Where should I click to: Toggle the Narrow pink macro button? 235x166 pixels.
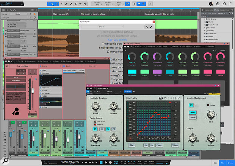(x=221, y=72)
